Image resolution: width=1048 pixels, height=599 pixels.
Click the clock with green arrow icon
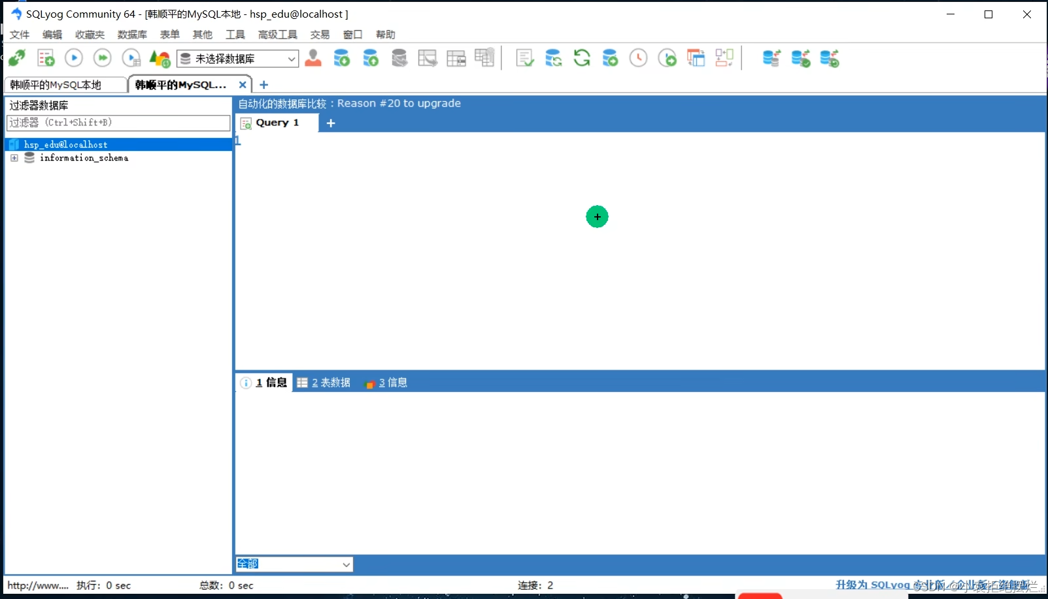pos(668,58)
